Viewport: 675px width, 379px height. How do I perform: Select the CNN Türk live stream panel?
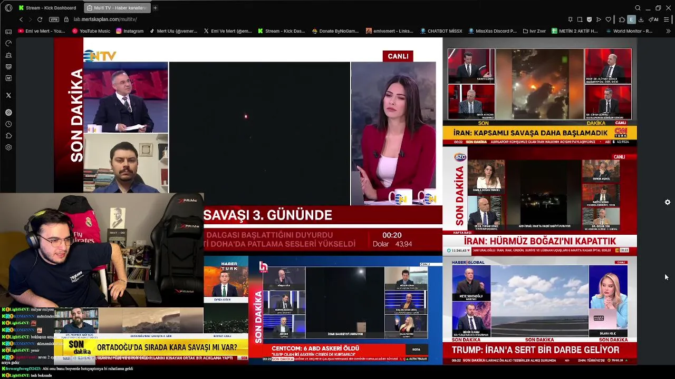tap(539, 92)
